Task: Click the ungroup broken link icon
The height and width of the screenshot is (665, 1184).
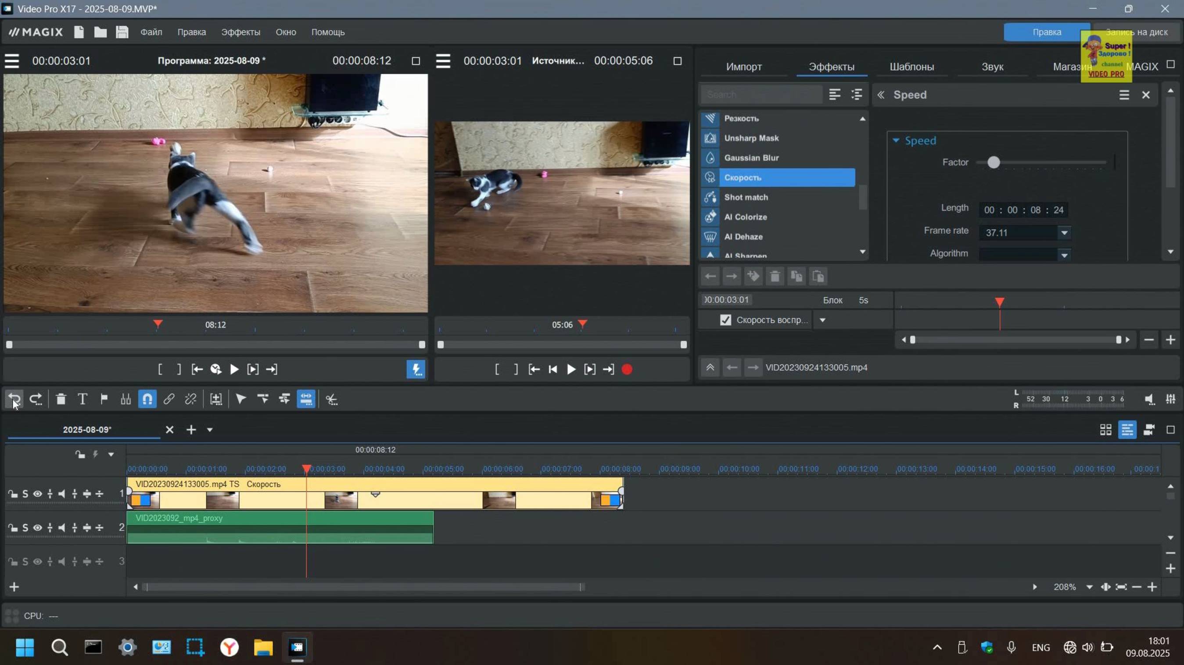Action: pos(190,399)
